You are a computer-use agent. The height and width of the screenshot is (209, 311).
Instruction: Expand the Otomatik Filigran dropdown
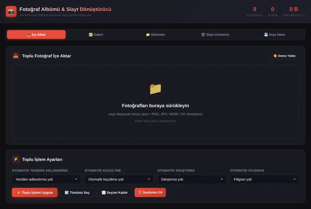[x=265, y=179]
